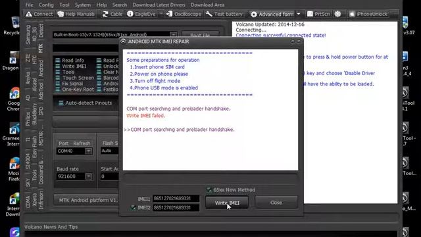421x237 pixels.
Task: Click the Boot File button
Action: click(200, 35)
